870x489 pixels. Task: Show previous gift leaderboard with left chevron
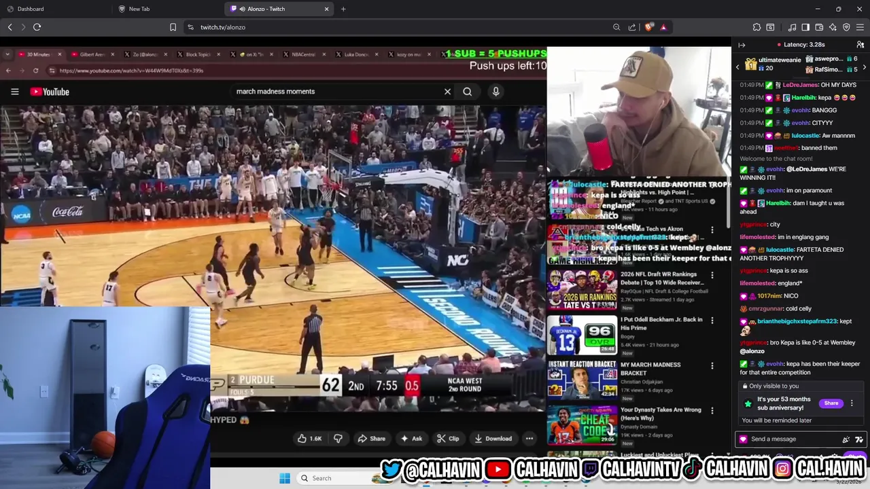point(737,67)
